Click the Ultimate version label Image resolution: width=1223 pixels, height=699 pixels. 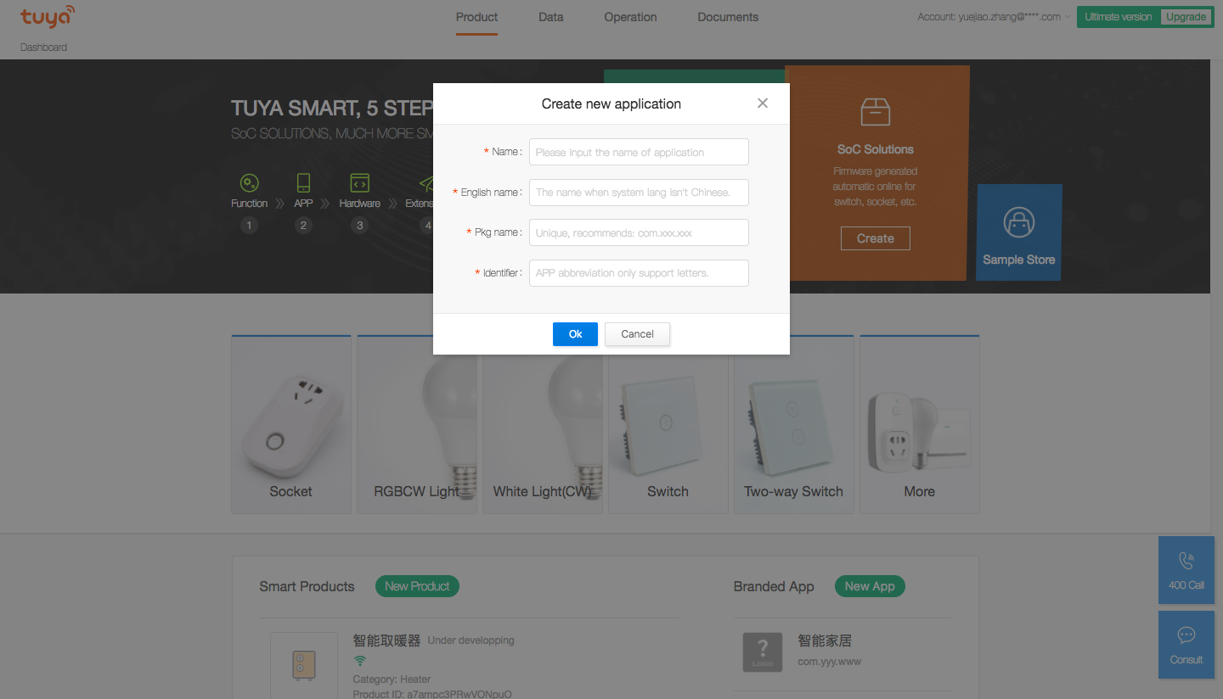click(1119, 17)
